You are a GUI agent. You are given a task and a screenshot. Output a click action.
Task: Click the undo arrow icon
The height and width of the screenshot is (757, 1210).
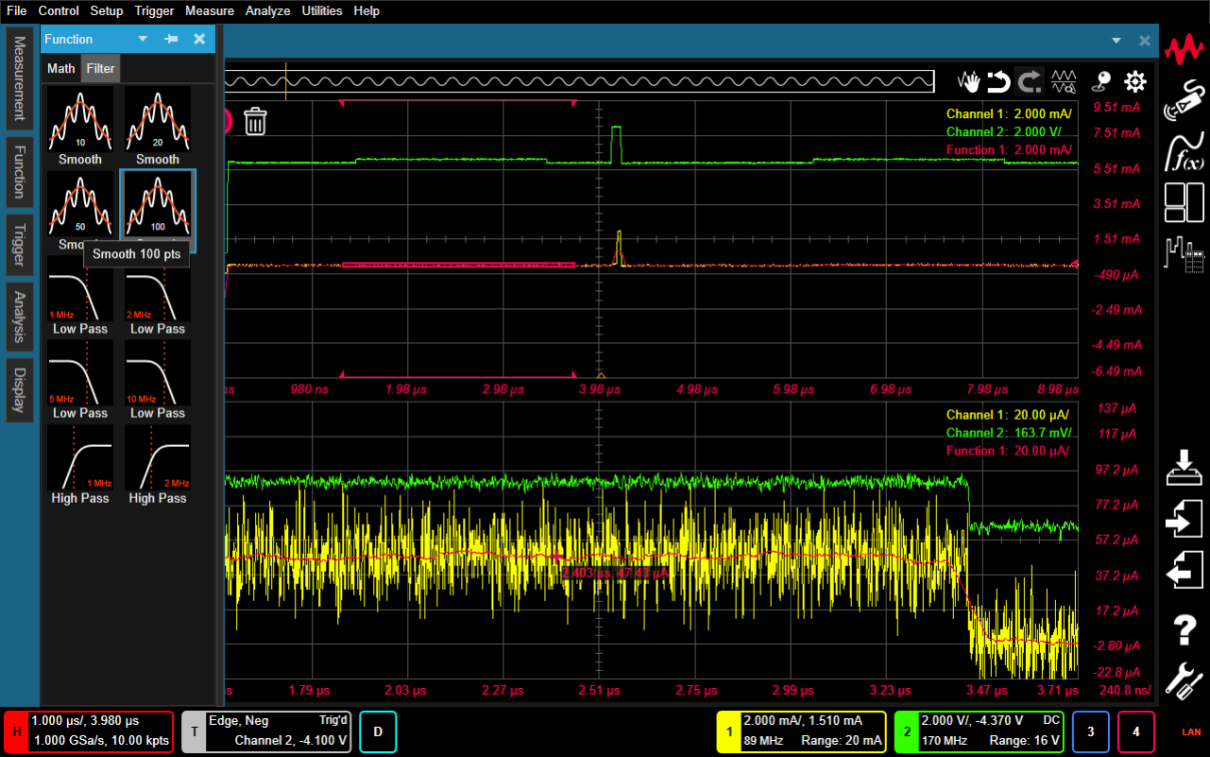click(998, 82)
